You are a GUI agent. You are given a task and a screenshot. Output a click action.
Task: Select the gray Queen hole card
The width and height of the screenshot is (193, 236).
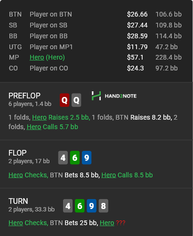[x=76, y=100]
